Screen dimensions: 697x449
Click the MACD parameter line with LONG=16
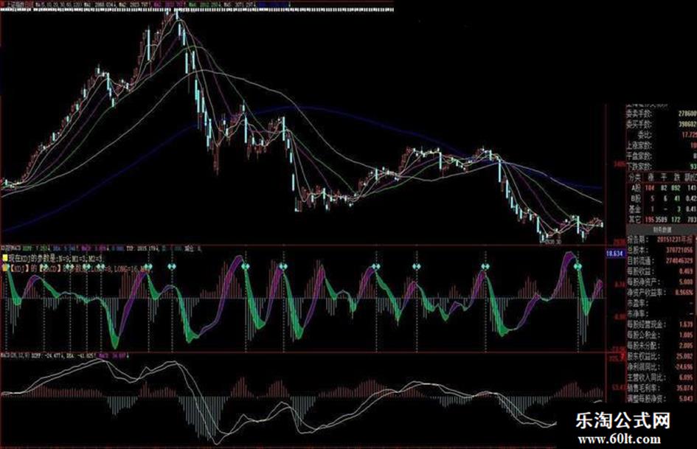77,268
